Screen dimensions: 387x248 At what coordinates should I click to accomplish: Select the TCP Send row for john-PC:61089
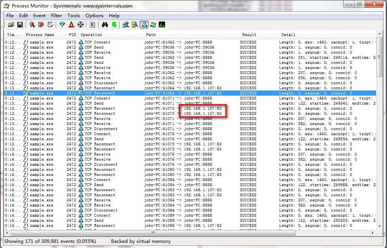190,221
